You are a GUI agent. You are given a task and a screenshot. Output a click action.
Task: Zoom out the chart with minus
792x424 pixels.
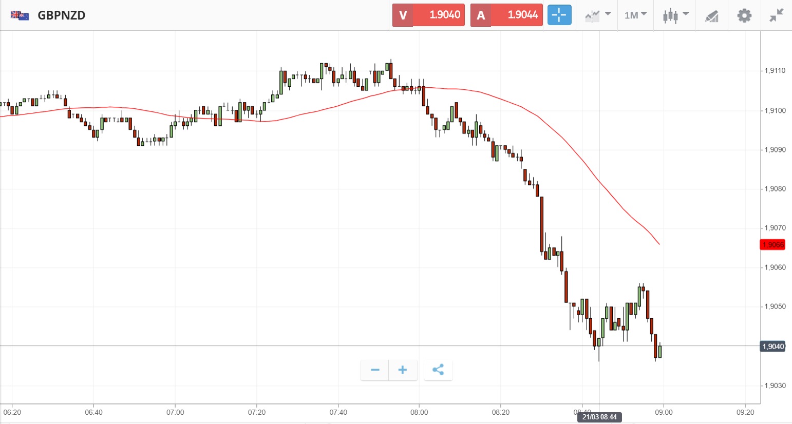coord(375,370)
